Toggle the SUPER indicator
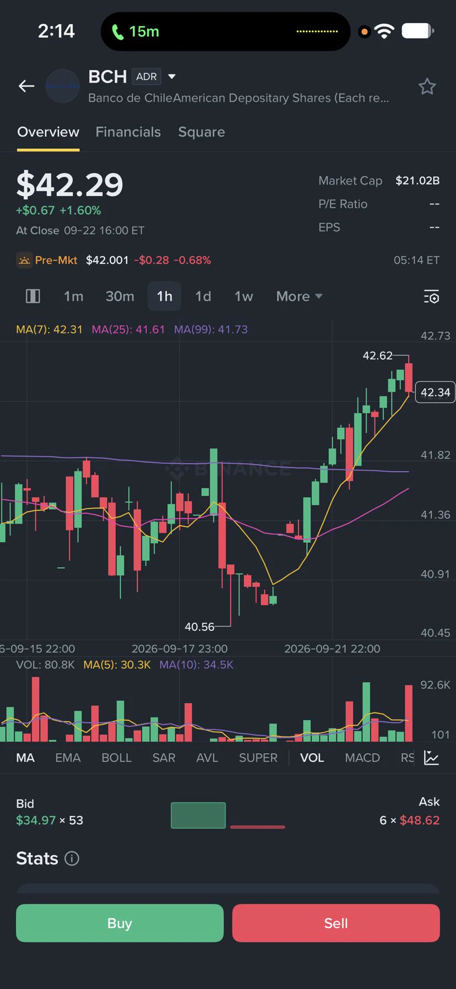The height and width of the screenshot is (989, 456). 258,758
